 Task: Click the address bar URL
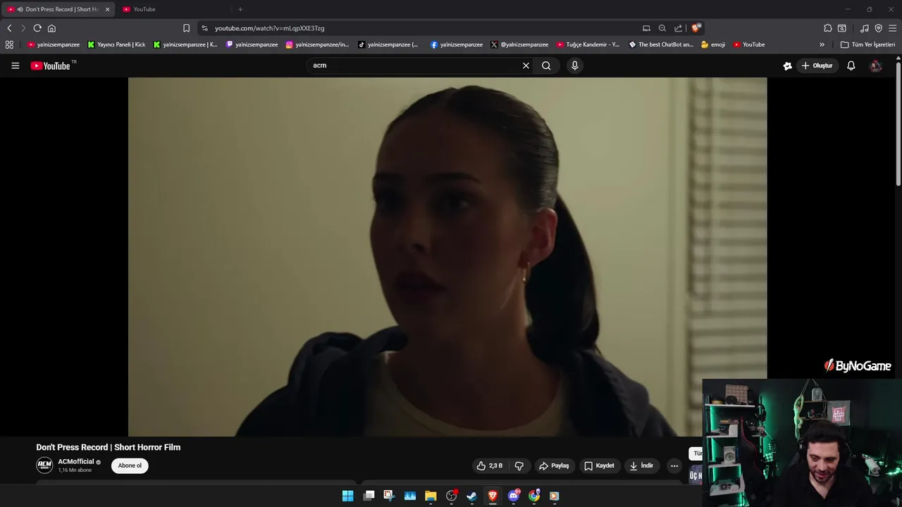[x=270, y=28]
